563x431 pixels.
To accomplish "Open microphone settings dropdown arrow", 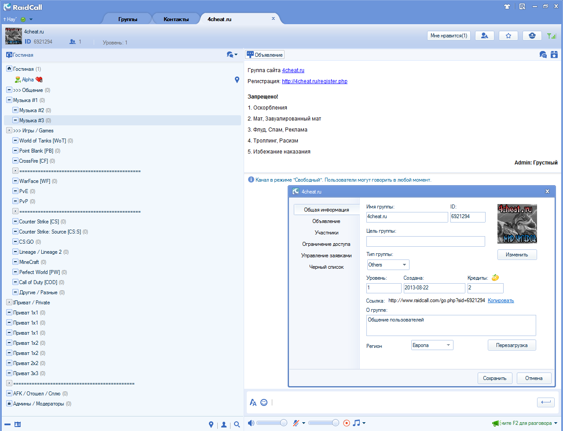I will coord(303,424).
